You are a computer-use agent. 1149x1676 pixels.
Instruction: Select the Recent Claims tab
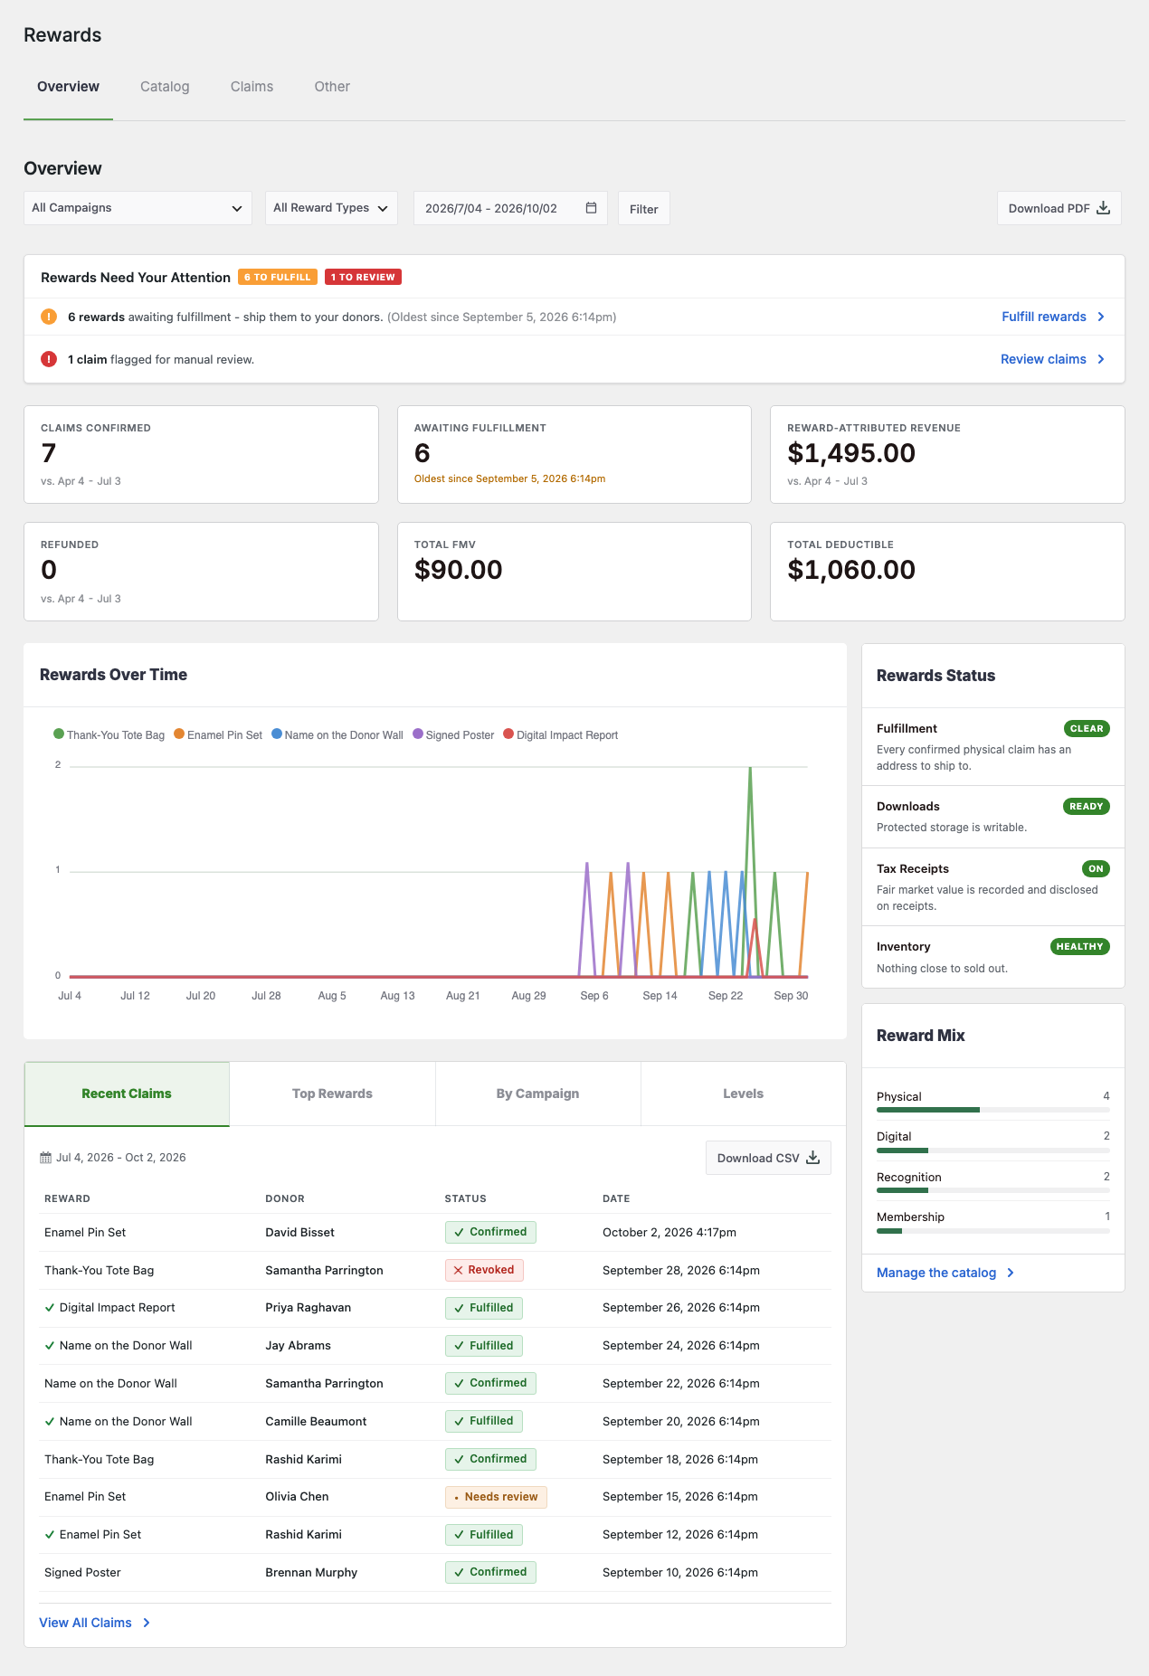[x=127, y=1094]
